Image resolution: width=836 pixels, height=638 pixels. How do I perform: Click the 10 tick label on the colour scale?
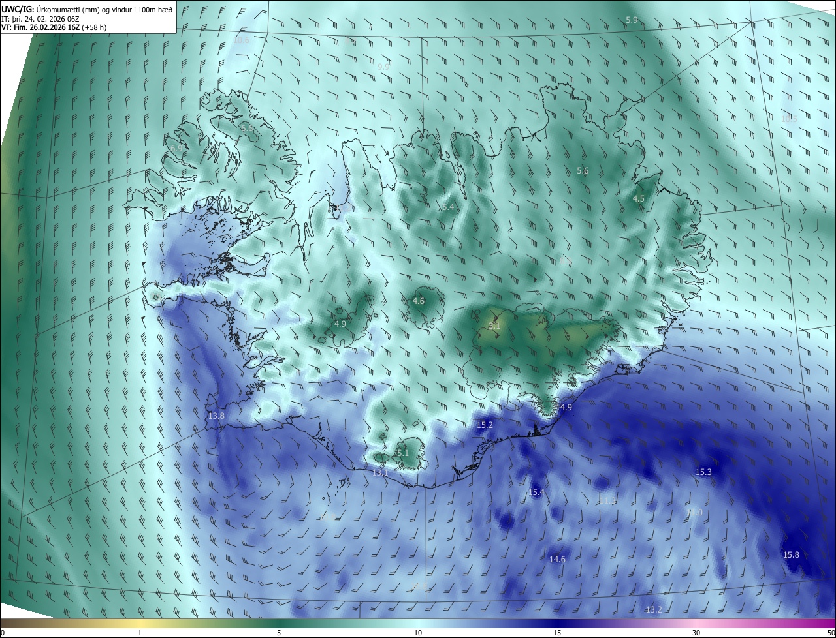point(418,633)
